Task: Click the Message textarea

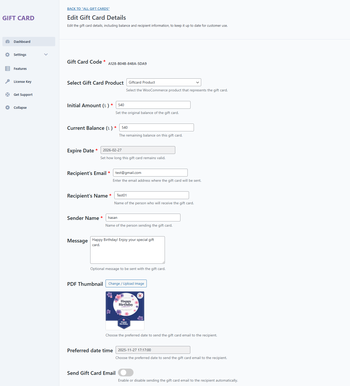Action: 128,250
